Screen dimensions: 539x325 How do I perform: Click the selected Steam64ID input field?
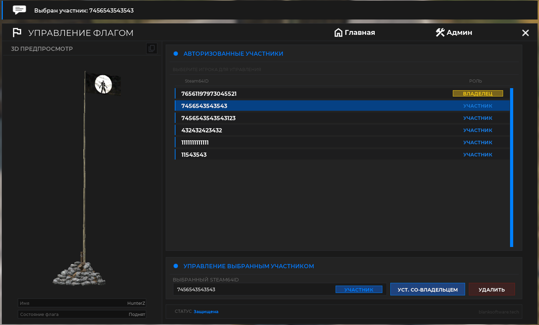(254, 289)
